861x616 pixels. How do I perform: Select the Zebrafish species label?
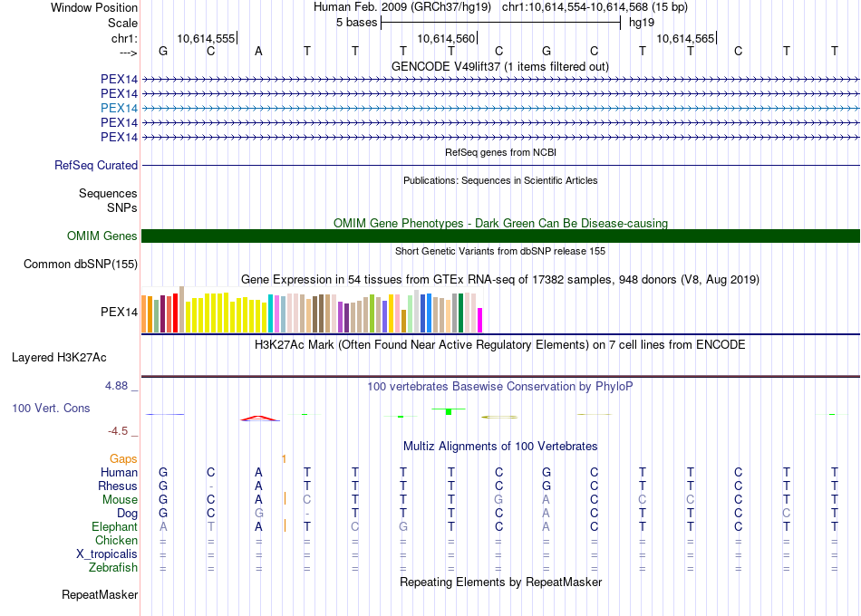[x=113, y=568]
